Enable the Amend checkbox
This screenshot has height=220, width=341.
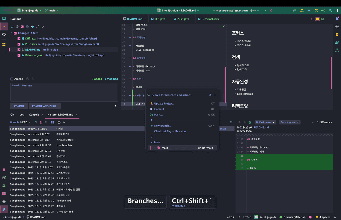click(x=12, y=79)
